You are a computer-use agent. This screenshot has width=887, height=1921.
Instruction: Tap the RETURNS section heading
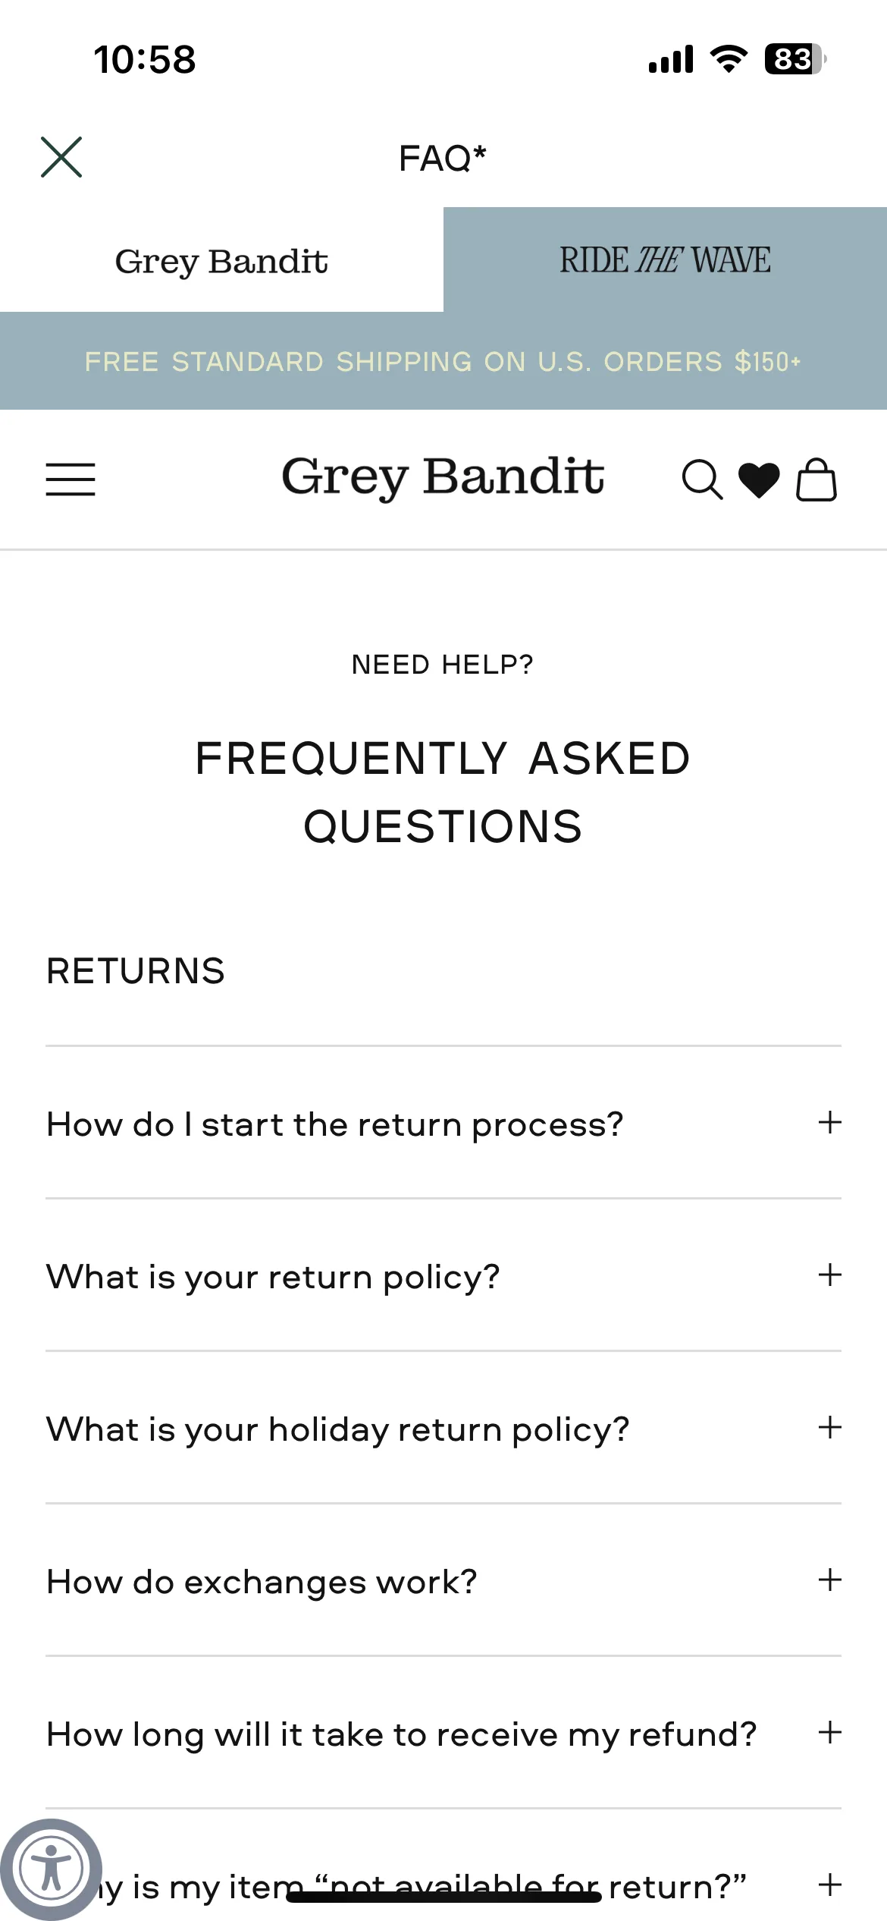tap(136, 971)
